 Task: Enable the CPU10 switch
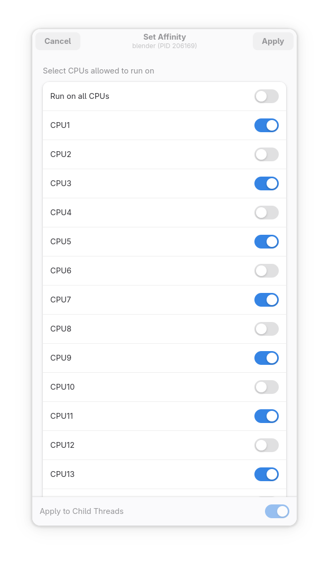(266, 387)
